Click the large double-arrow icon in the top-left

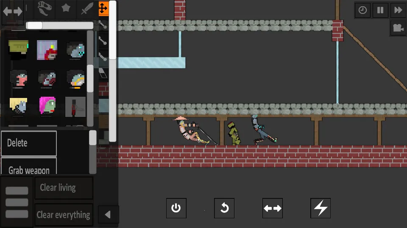13,11
